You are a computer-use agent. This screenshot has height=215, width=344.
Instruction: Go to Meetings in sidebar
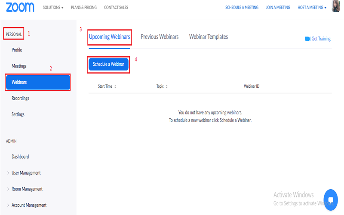[x=19, y=66]
